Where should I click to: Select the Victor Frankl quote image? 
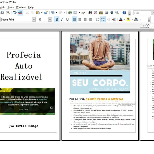coord(27,101)
